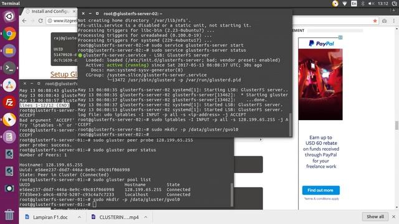Expand options for CLUSTERIN....mp4 download
The height and width of the screenshot is (224, 399).
click(146, 217)
